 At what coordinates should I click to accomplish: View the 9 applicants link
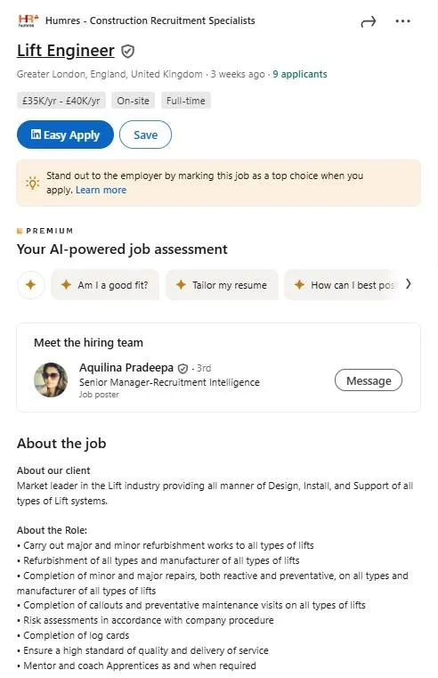(x=300, y=74)
